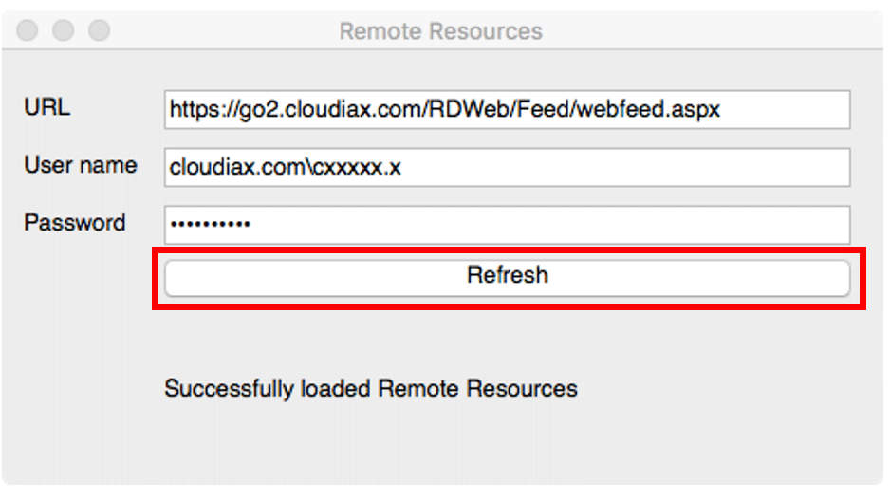Click the Successfully loaded Remote Resources message
The width and height of the screenshot is (890, 500).
pyautogui.click(x=371, y=389)
